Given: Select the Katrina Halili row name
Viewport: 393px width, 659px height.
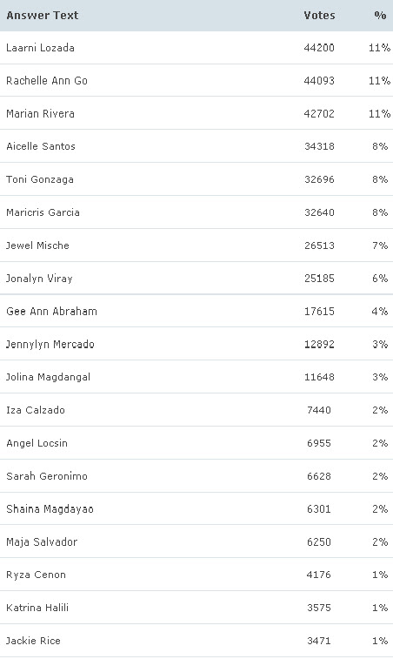Looking at the screenshot, I should point(37,608).
